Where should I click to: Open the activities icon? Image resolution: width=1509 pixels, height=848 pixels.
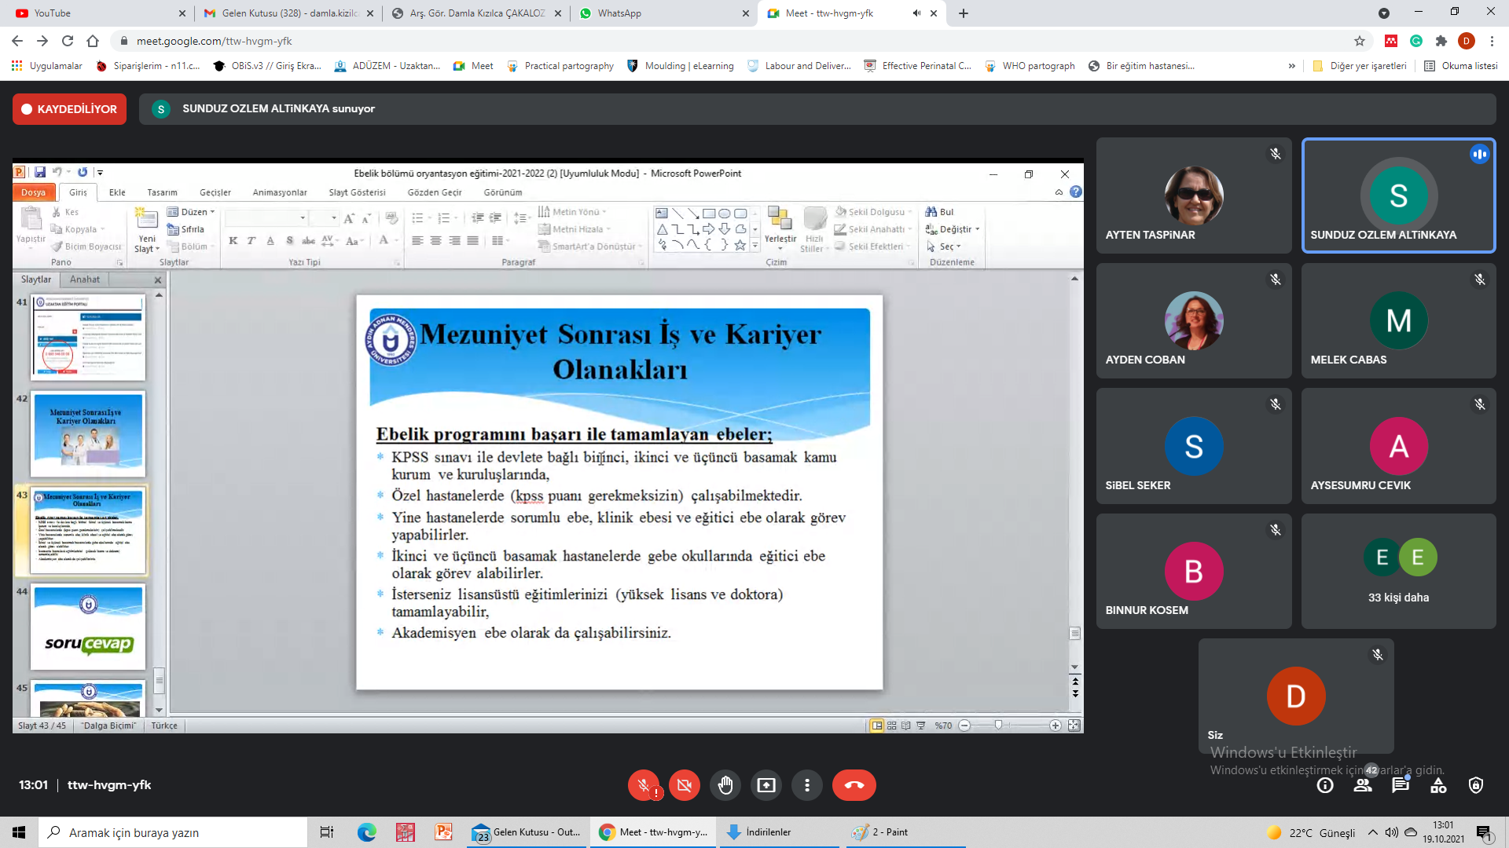pyautogui.click(x=1438, y=785)
